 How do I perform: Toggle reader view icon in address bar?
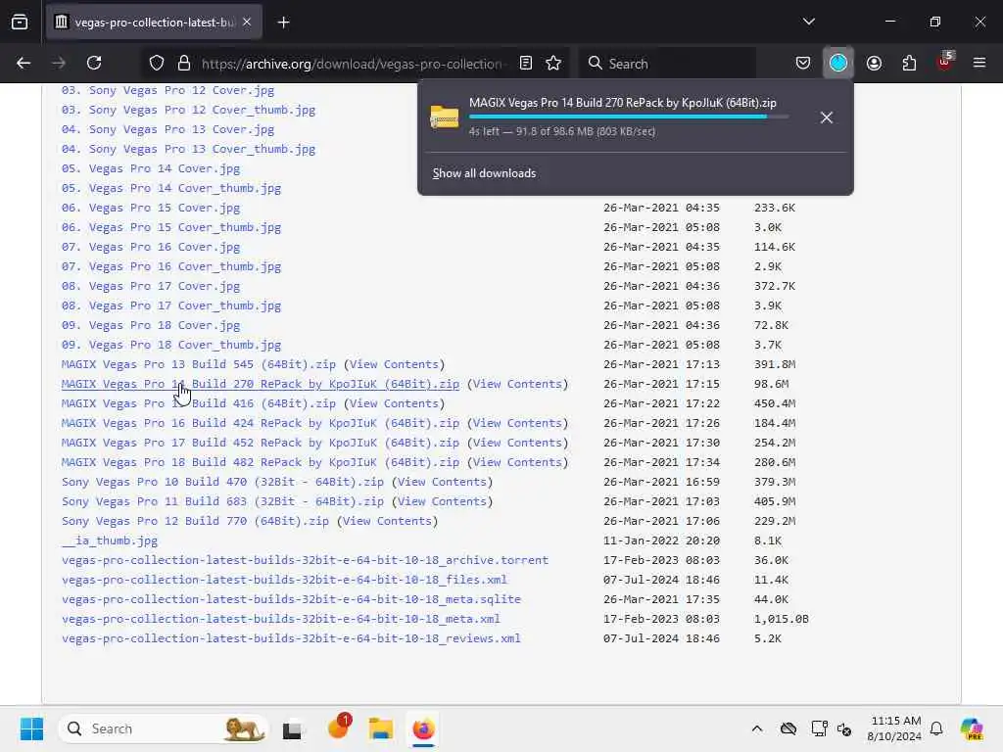click(526, 63)
